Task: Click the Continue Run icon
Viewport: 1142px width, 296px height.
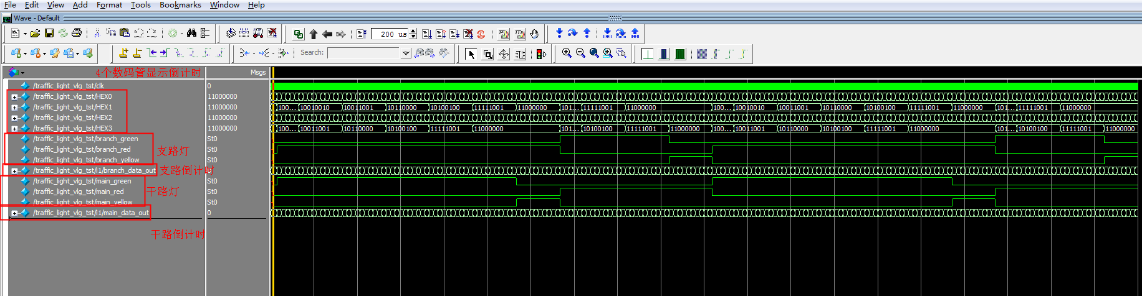Action: click(441, 34)
